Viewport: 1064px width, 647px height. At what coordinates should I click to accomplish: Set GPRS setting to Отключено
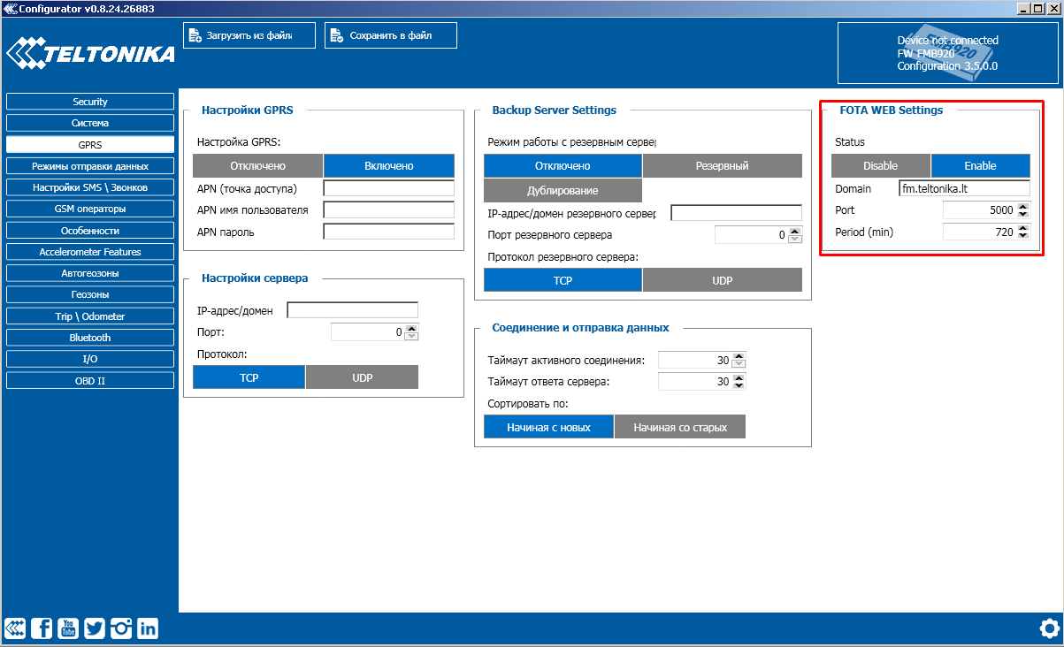pyautogui.click(x=257, y=166)
